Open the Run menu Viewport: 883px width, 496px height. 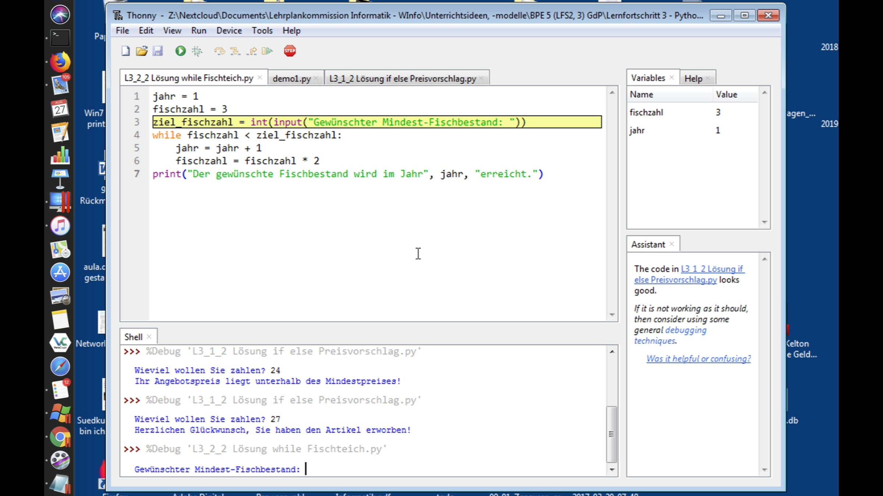pyautogui.click(x=198, y=30)
